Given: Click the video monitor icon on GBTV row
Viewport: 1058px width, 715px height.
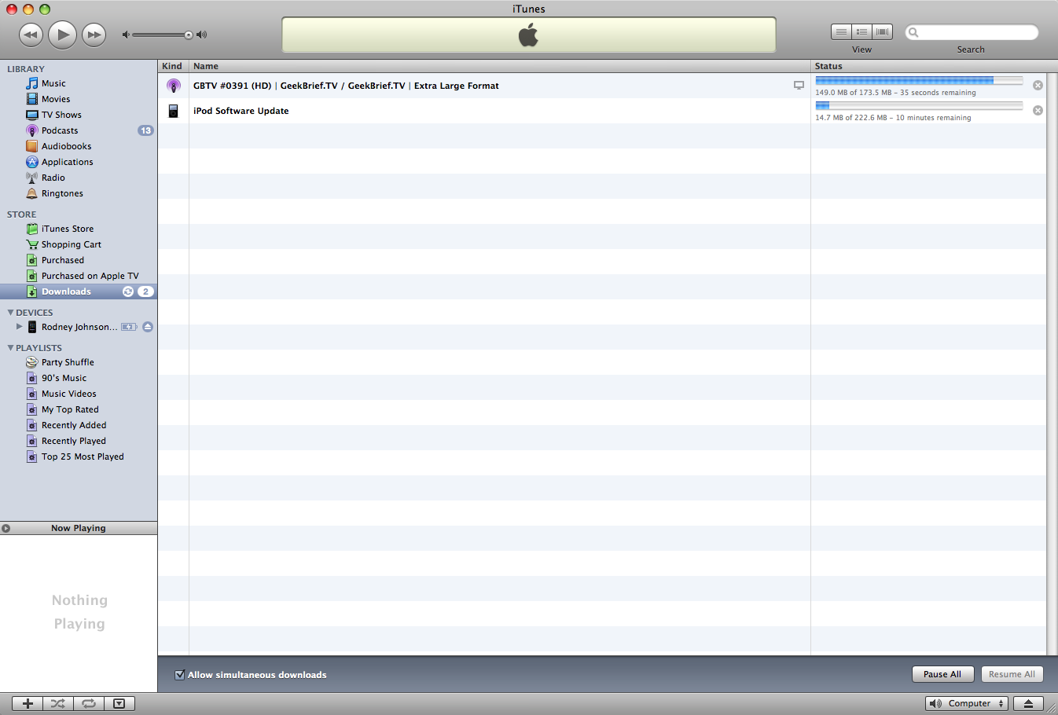Looking at the screenshot, I should point(799,86).
